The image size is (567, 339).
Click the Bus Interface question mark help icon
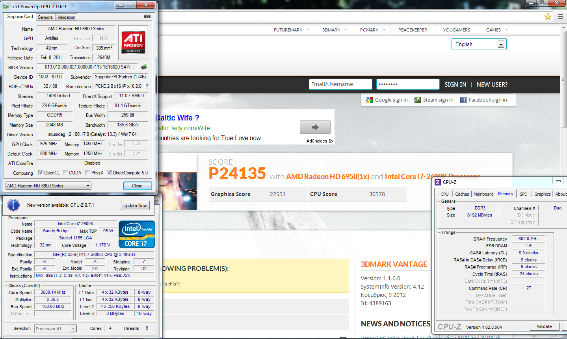[147, 86]
